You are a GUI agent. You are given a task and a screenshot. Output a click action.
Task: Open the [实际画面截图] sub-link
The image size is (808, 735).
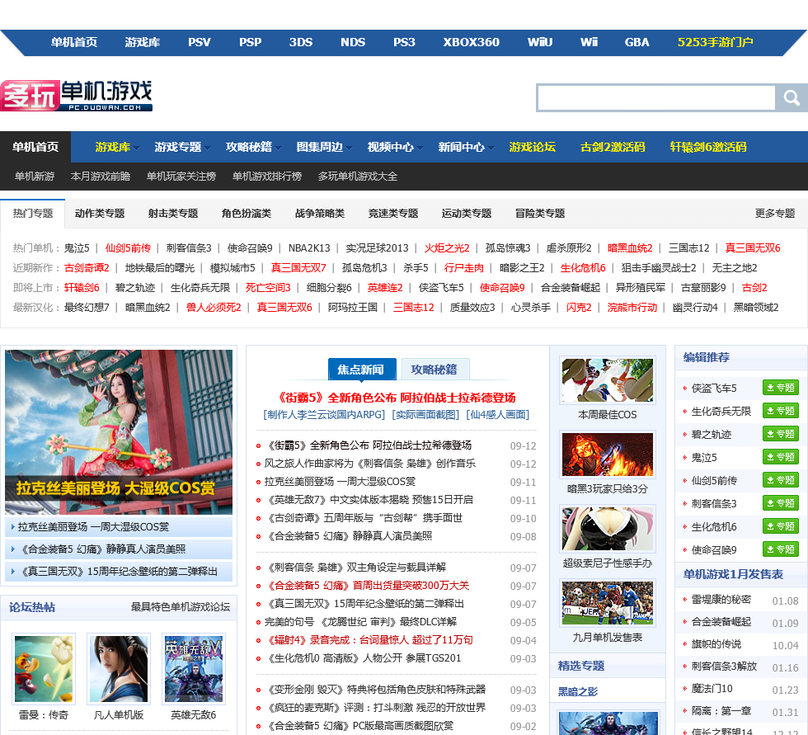pyautogui.click(x=425, y=415)
